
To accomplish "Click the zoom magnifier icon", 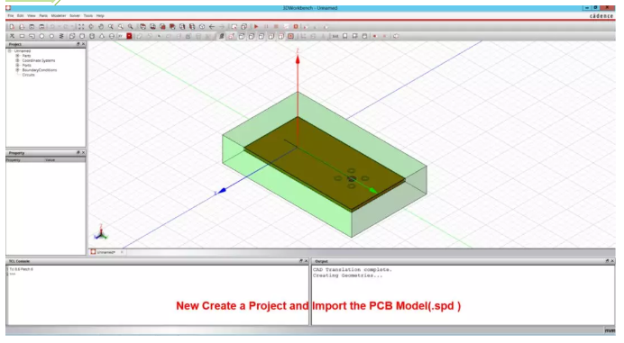I will (111, 27).
